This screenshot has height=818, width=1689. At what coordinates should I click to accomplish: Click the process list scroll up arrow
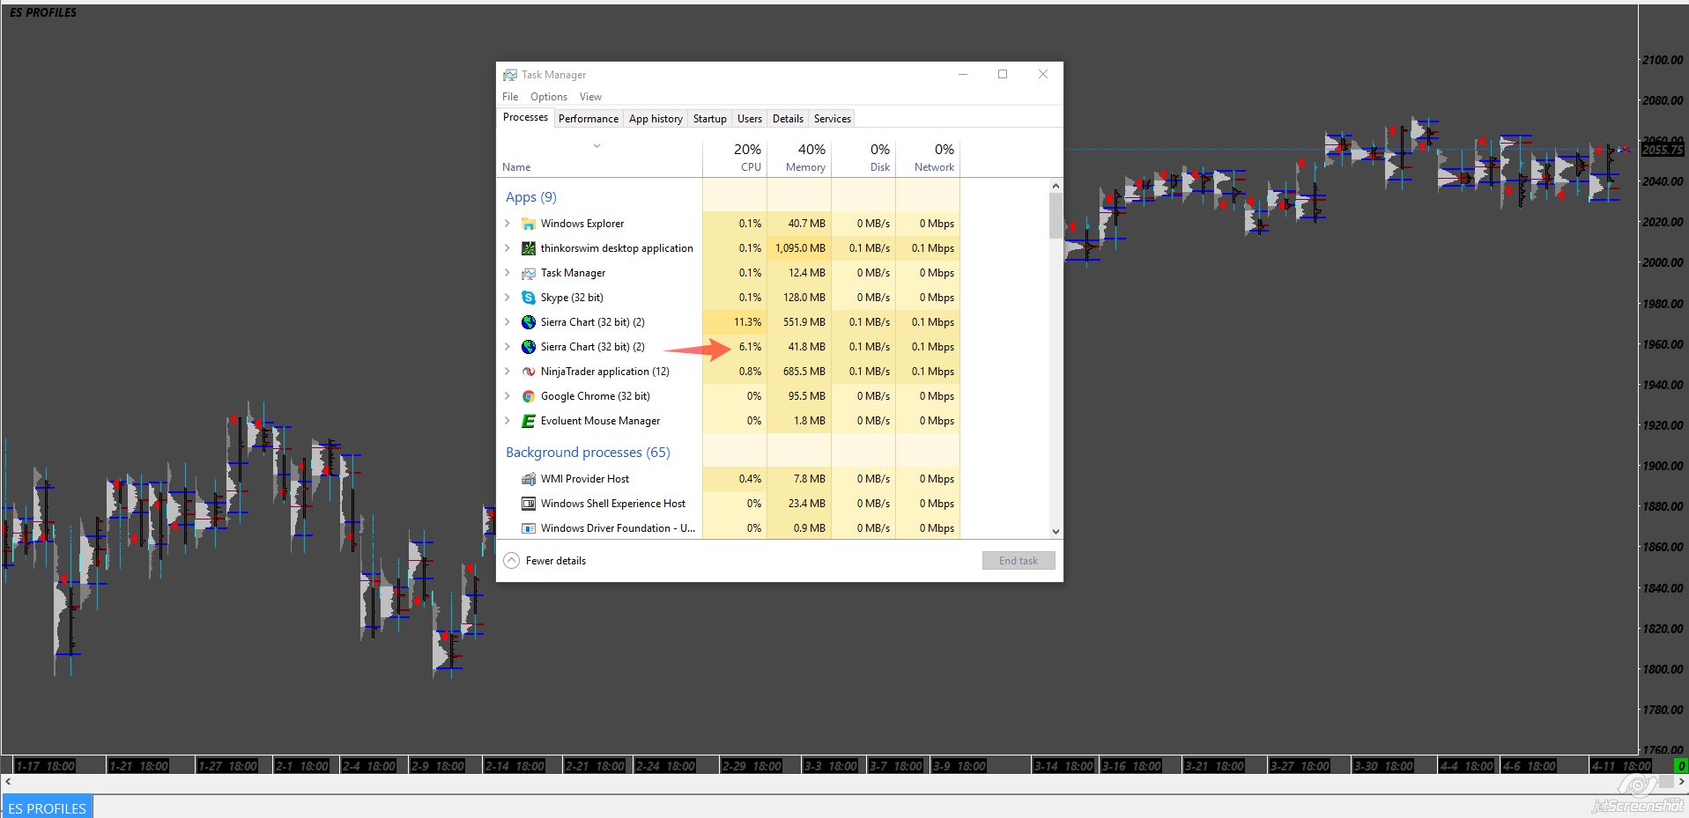pos(1056,186)
